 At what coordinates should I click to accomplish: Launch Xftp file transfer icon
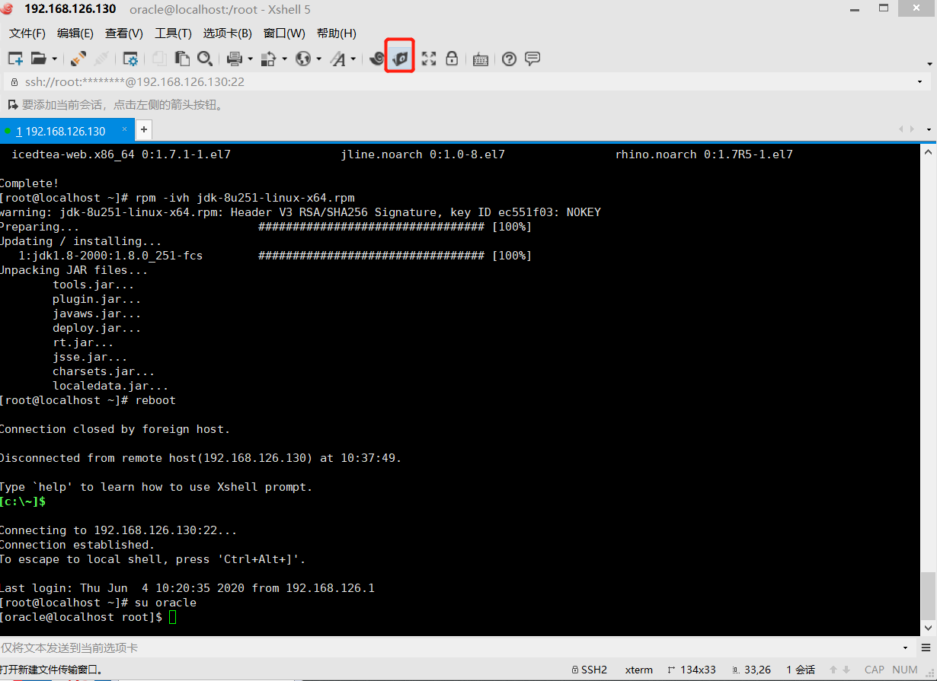[x=401, y=58]
